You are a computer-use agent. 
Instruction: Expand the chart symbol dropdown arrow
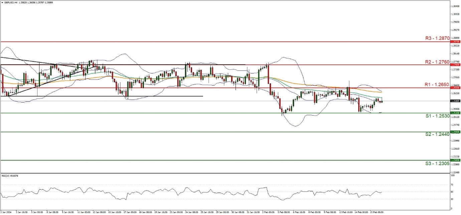2,2
